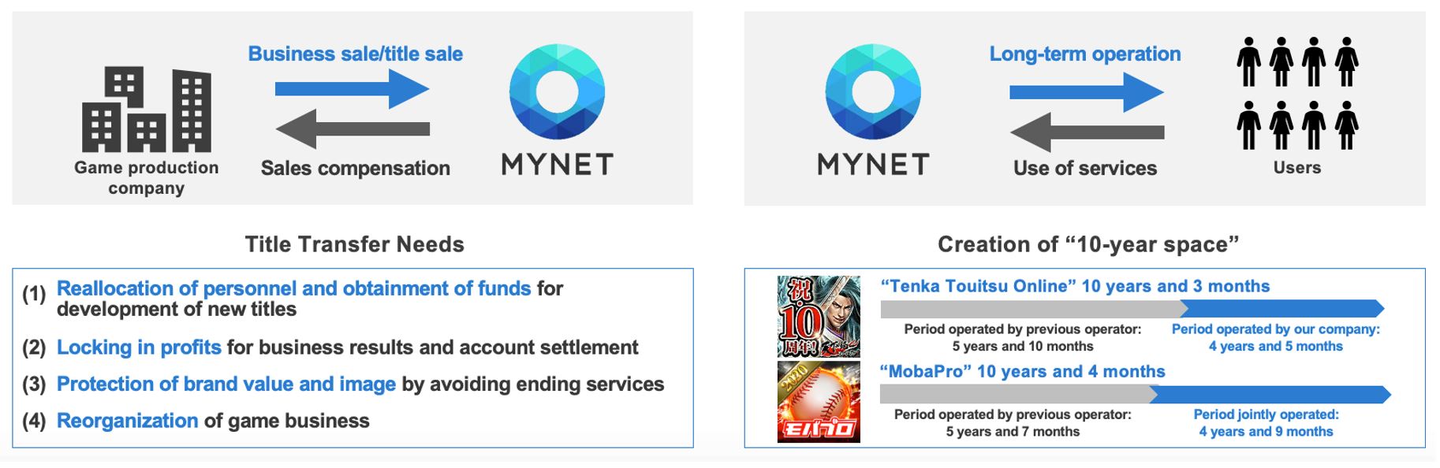Click the gray arrow above Sales compensation
The height and width of the screenshot is (468, 1440).
353,129
